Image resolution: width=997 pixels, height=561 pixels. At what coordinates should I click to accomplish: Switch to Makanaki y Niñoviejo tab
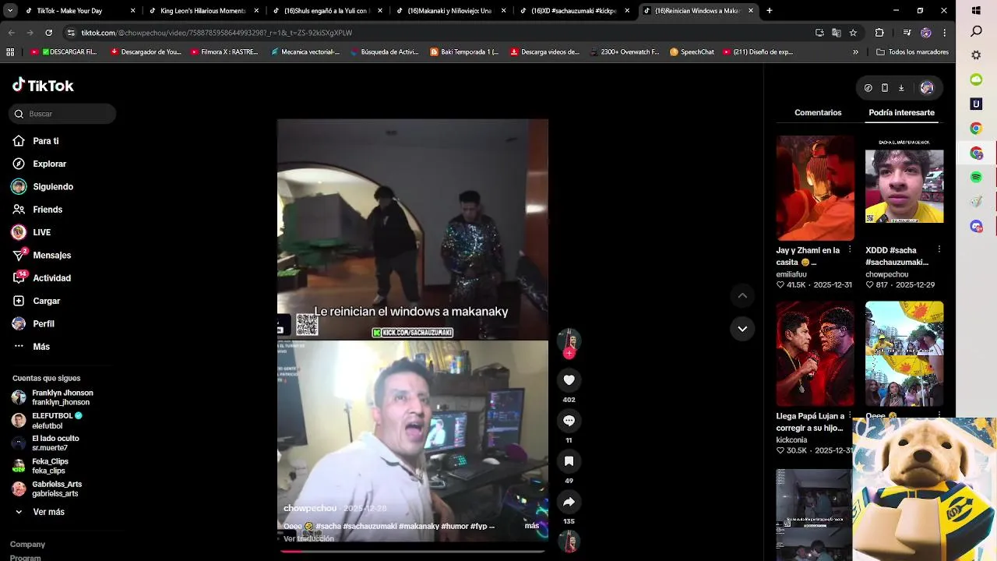(x=449, y=11)
